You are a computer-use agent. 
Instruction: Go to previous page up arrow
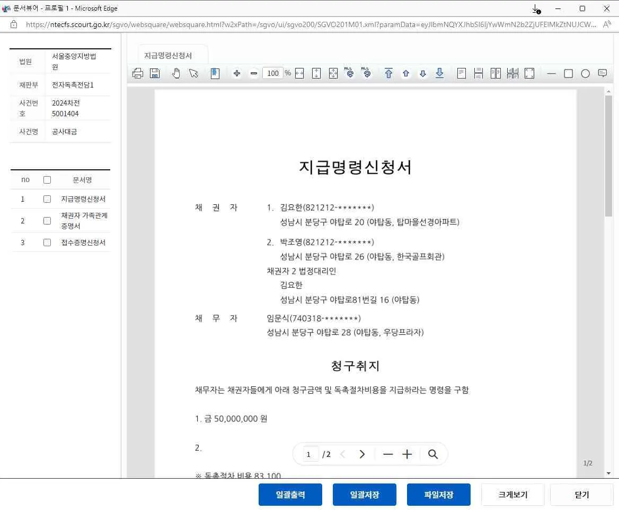[x=406, y=74]
